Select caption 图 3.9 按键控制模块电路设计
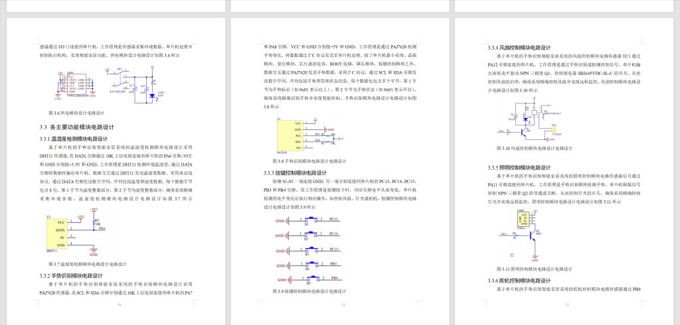 [309, 291]
